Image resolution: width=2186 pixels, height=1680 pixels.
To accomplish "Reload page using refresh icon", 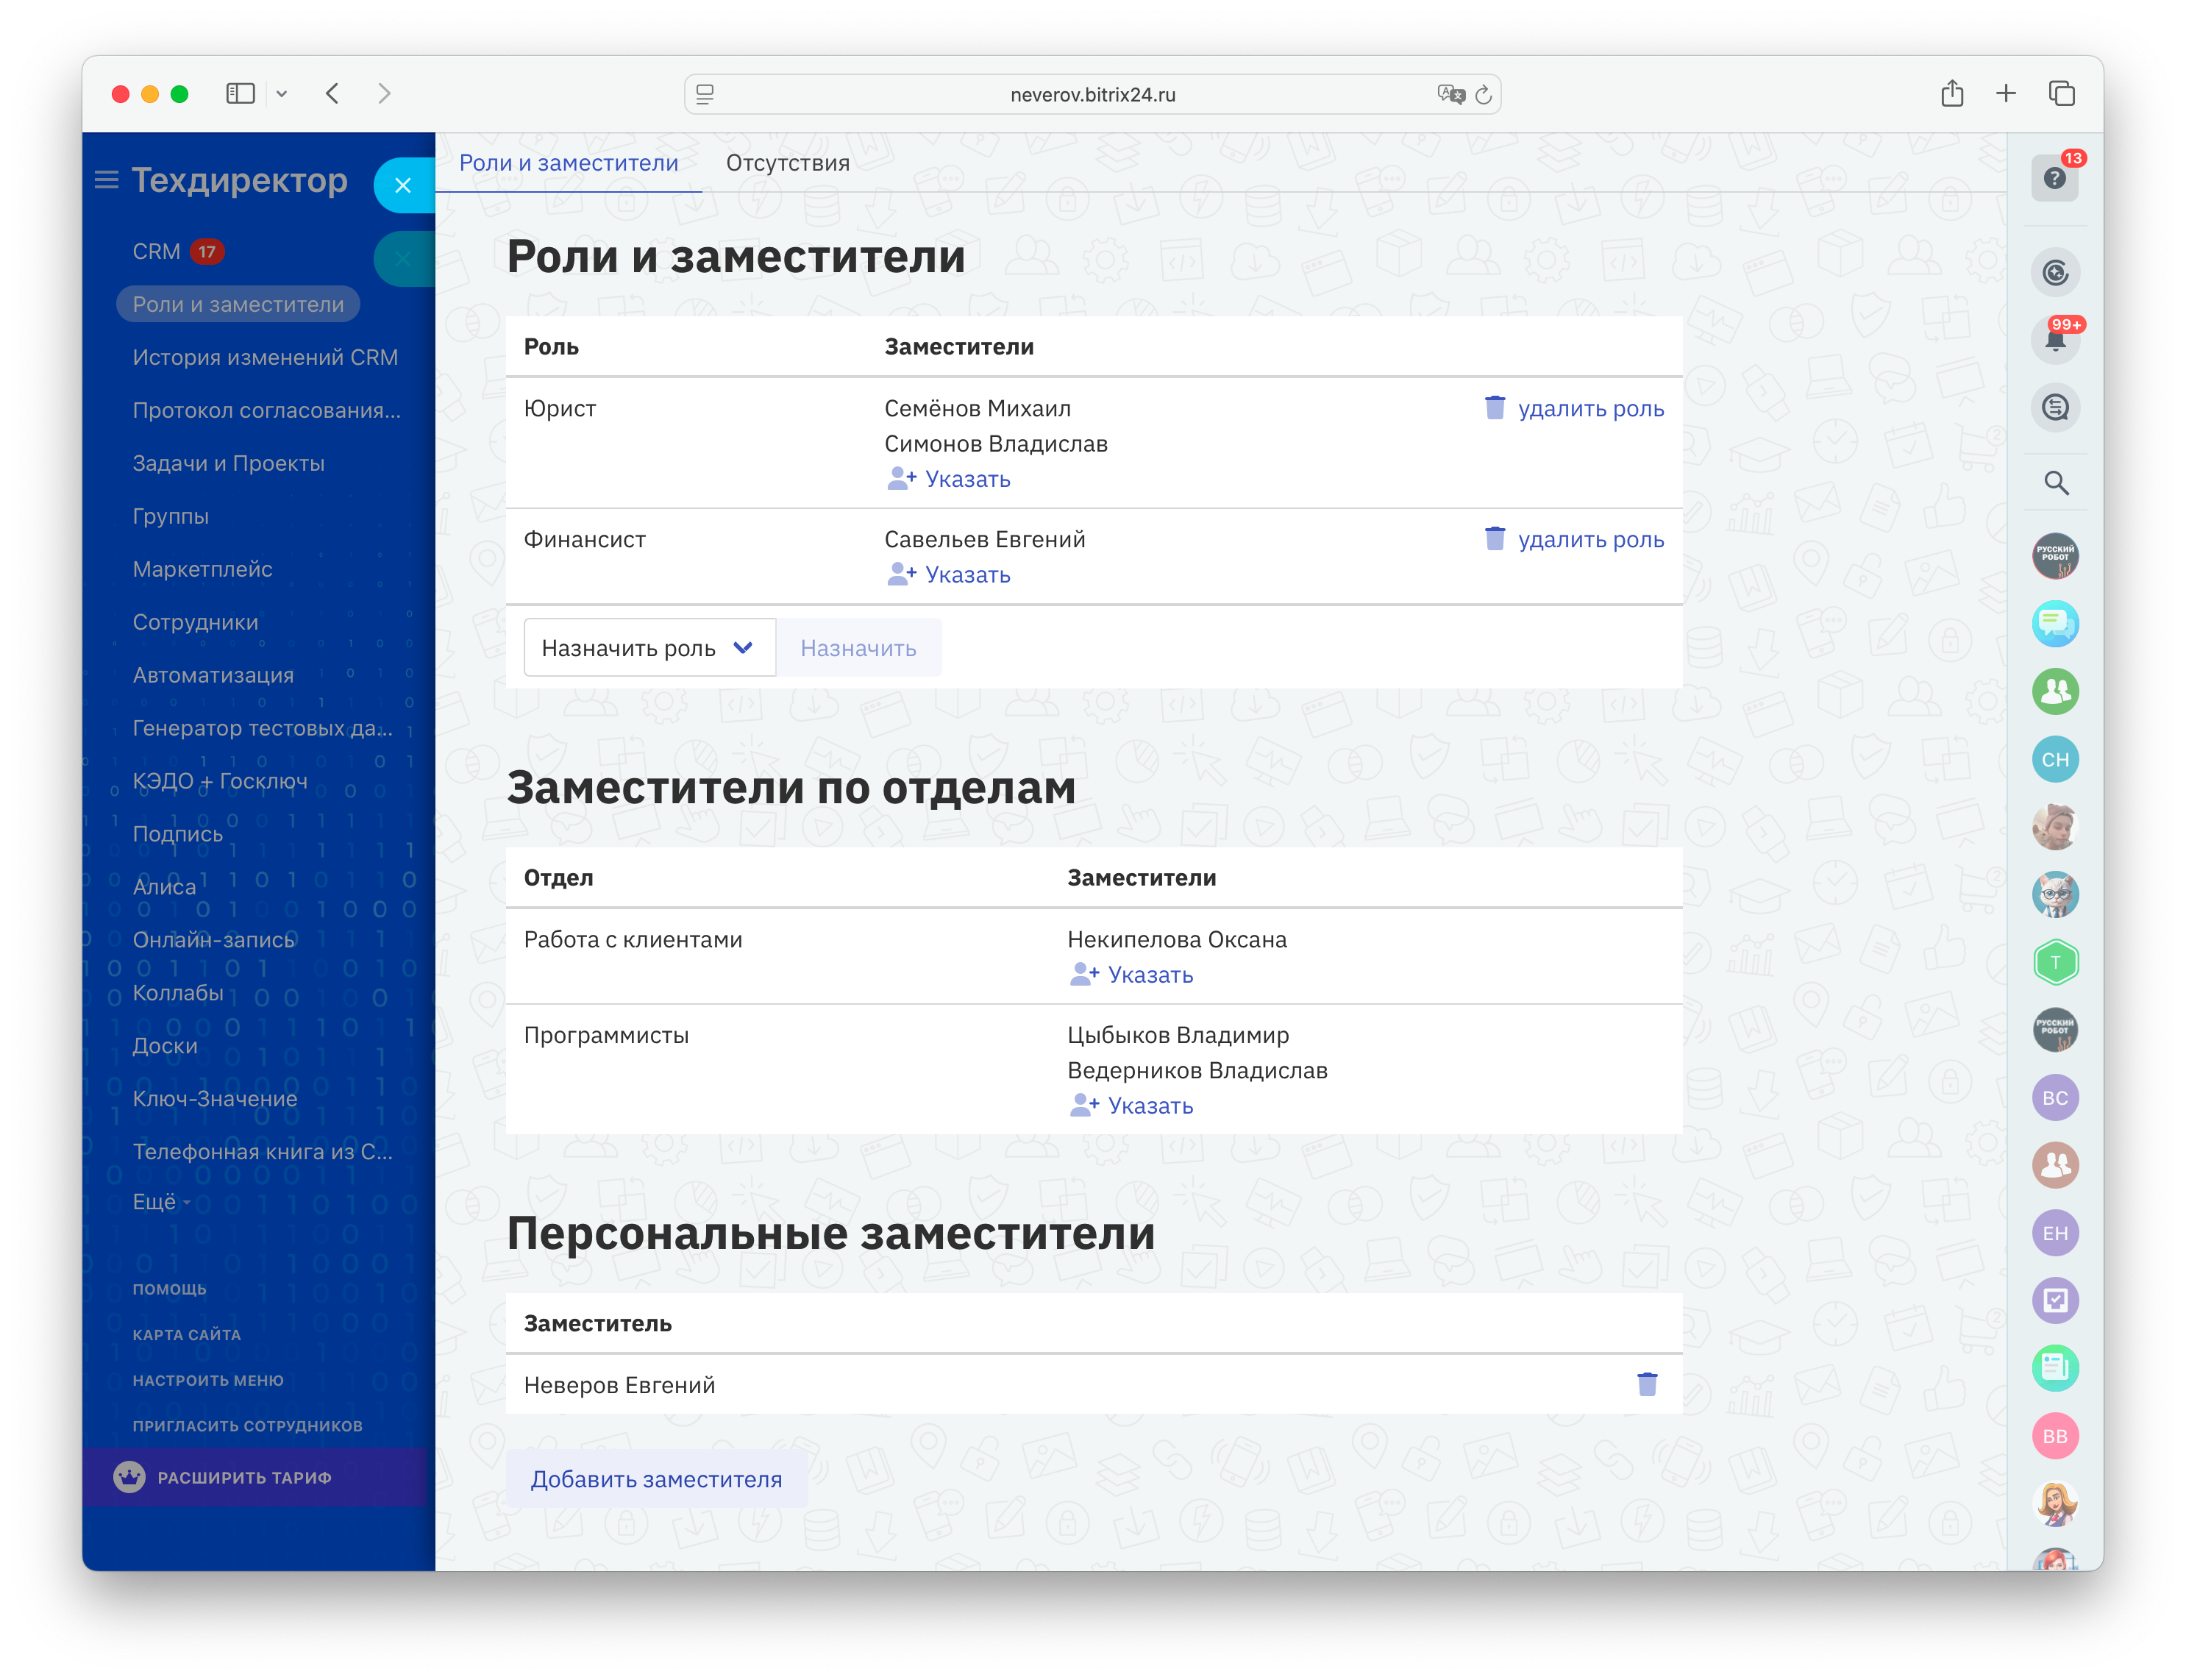I will click(x=1483, y=95).
